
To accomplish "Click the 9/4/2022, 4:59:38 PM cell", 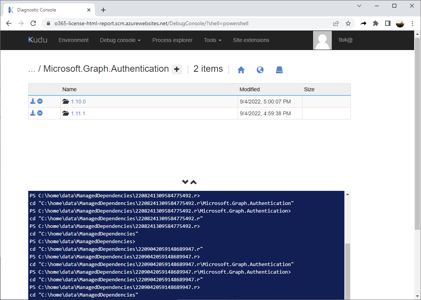I will [x=270, y=113].
